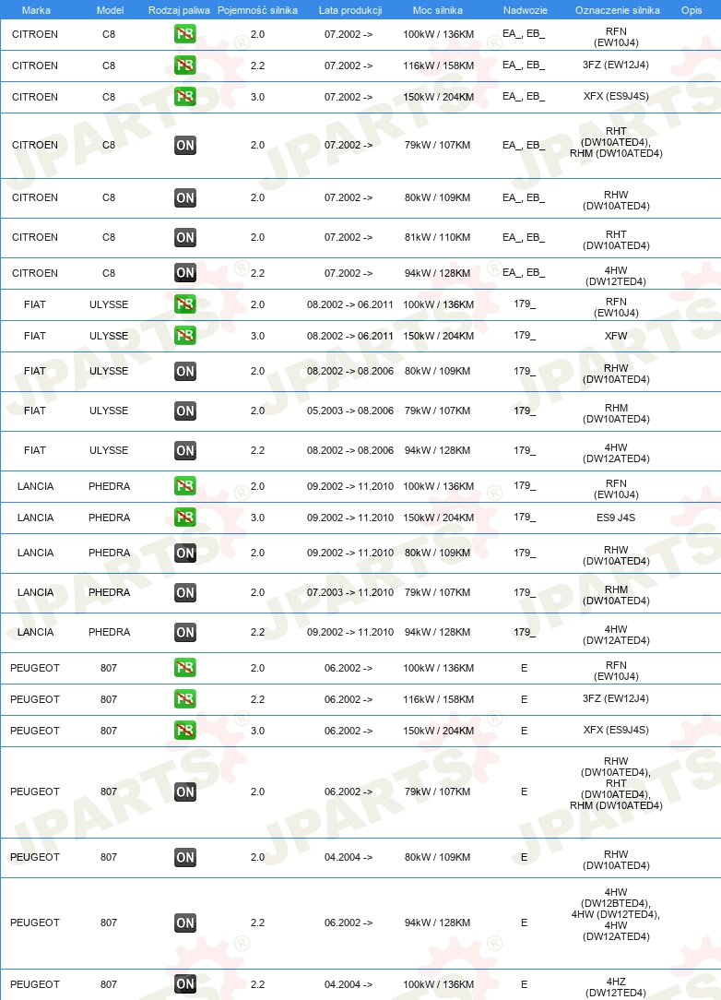Click the petrol icon in Lancia Phedra 3.0 row
This screenshot has height=1000, width=721.
185,518
